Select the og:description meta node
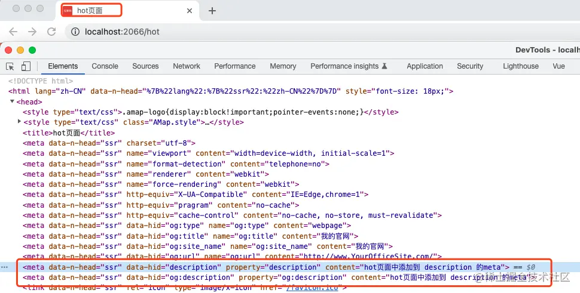This screenshot has height=293, width=580. click(279, 277)
